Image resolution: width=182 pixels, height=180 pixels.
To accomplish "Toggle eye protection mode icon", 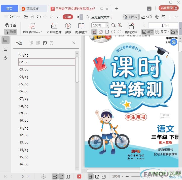I will (x=44, y=177).
